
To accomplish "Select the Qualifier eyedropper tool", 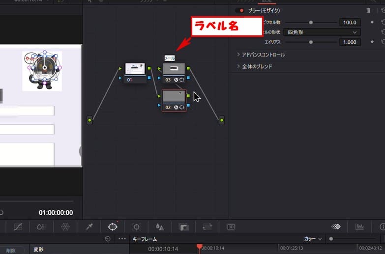I will [89, 226].
